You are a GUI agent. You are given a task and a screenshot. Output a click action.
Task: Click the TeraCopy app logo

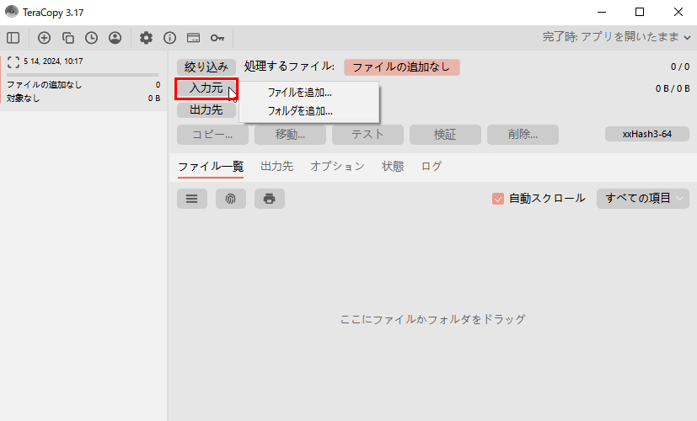click(x=12, y=12)
